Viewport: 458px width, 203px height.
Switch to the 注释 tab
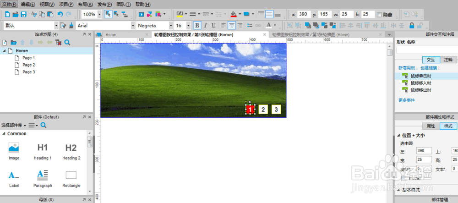click(x=448, y=60)
